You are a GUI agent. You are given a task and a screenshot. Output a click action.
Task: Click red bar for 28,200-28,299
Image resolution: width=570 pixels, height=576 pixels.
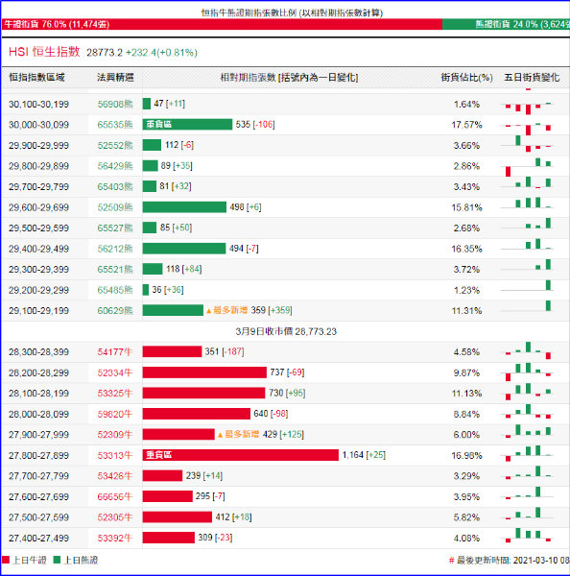pos(204,372)
